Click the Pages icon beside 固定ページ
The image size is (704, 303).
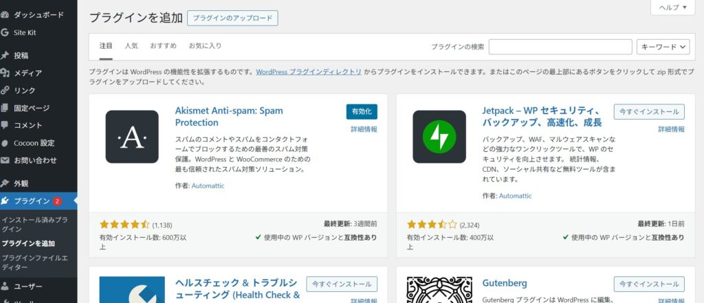click(x=5, y=108)
